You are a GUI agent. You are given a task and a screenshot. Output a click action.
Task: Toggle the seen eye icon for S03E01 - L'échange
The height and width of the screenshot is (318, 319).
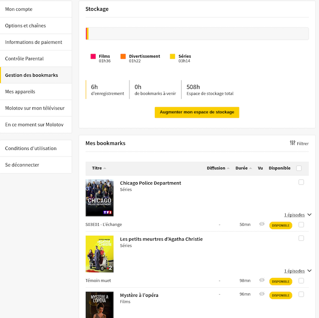pos(262,224)
